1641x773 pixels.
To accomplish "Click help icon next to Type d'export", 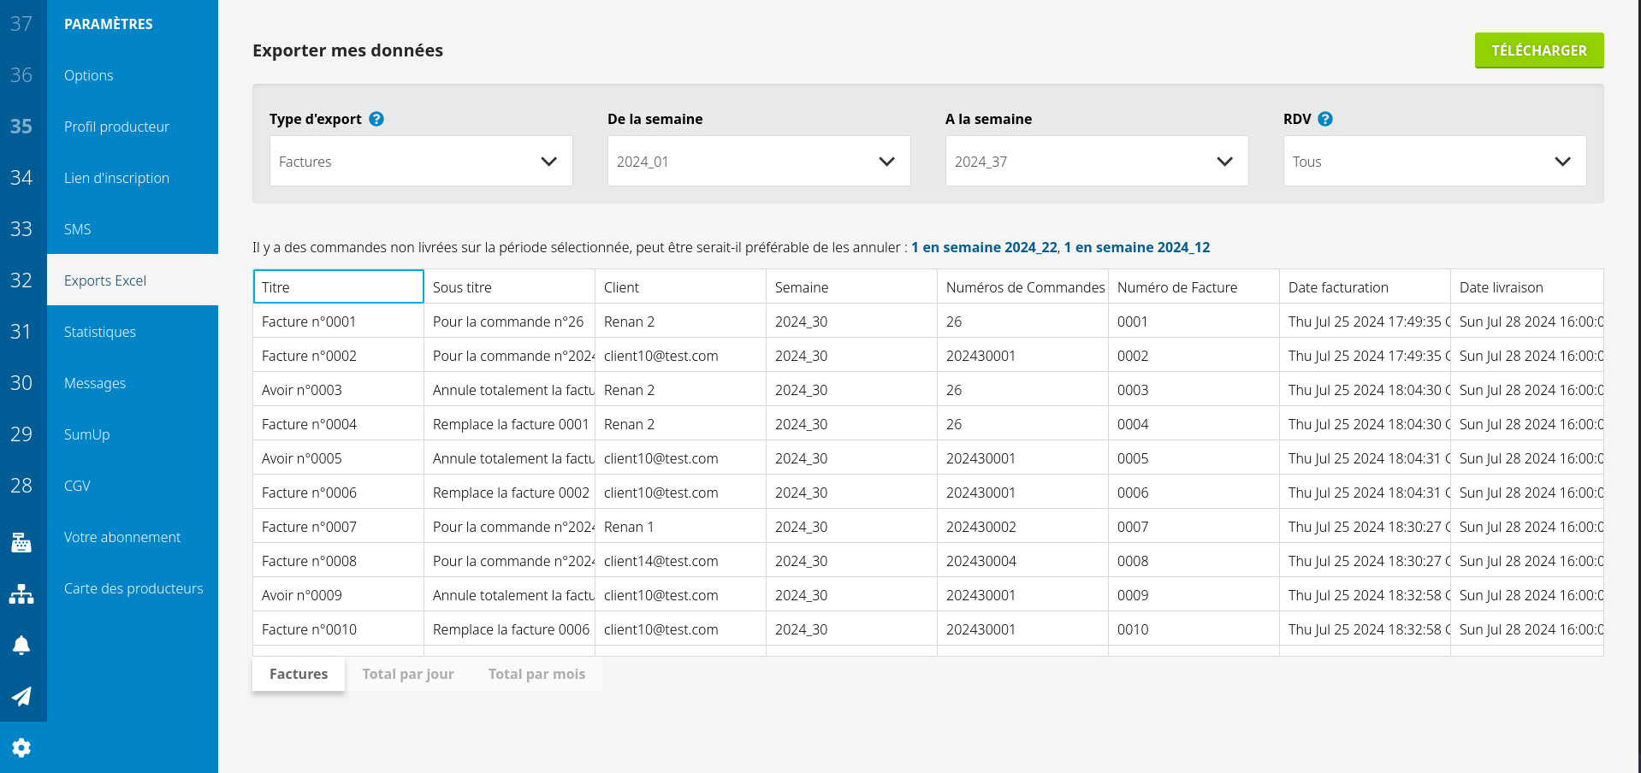I will (x=376, y=119).
